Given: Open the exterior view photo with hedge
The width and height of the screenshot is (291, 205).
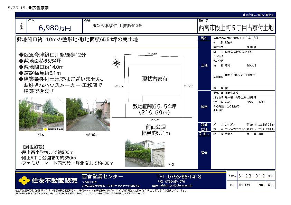Looking at the screenshot, I should coord(41,114).
